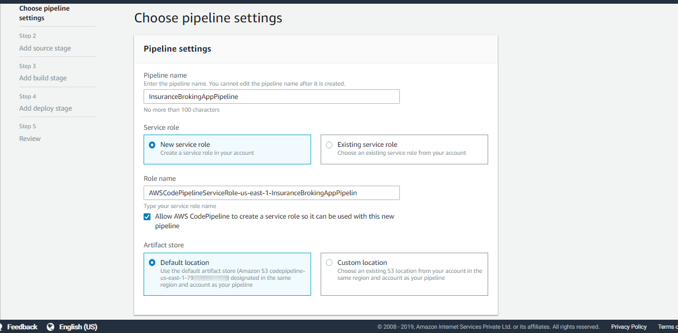Jump to Add deploy stage step
Image resolution: width=678 pixels, height=333 pixels.
click(x=46, y=109)
